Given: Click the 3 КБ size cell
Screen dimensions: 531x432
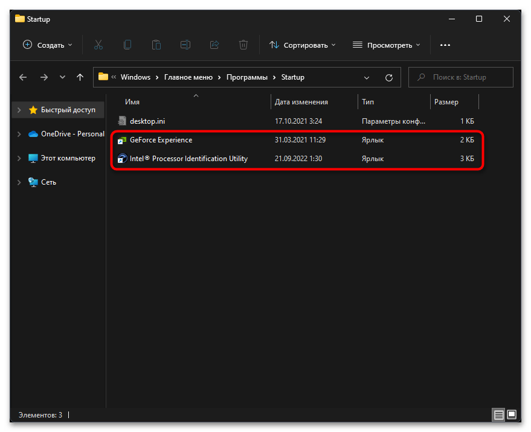Looking at the screenshot, I should (x=466, y=158).
